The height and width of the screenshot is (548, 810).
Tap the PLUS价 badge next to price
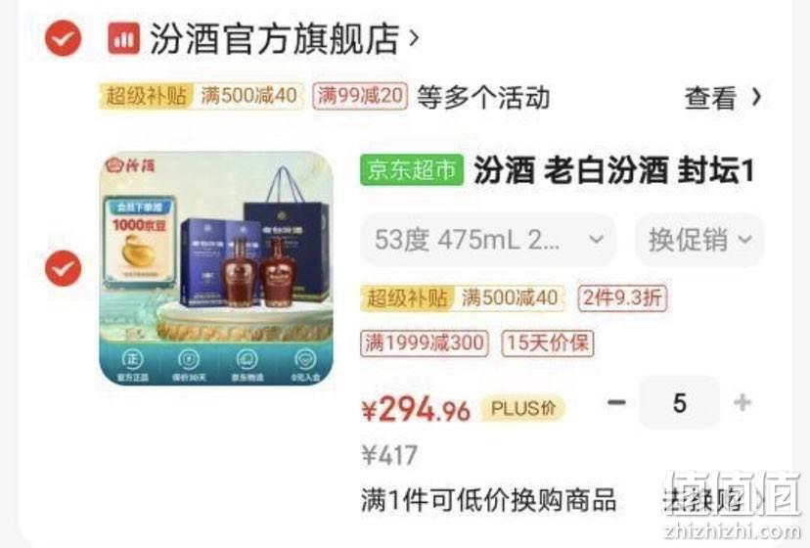523,408
